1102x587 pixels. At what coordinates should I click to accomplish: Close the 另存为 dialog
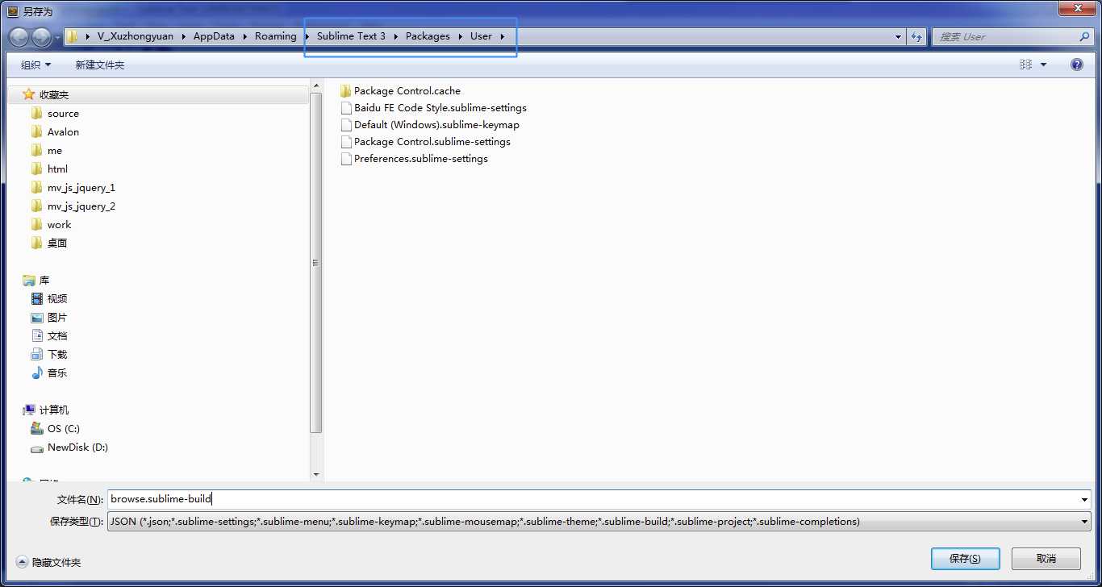point(1078,8)
